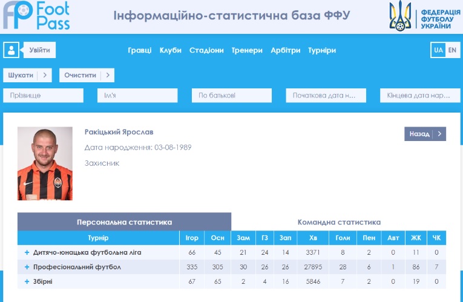The height and width of the screenshot is (302, 463).
Task: Expand Професіональний футбол row
Action: 27,267
